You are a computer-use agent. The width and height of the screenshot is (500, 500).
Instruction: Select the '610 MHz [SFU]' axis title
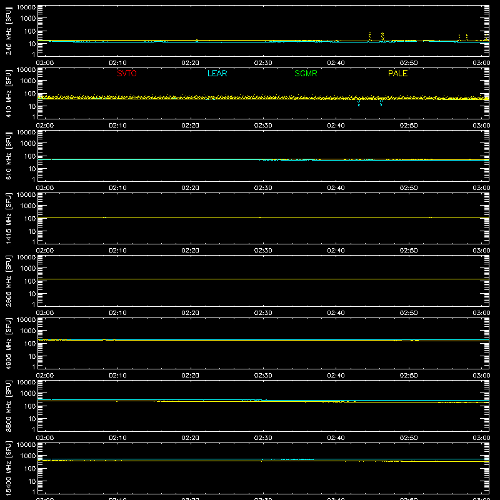point(9,156)
